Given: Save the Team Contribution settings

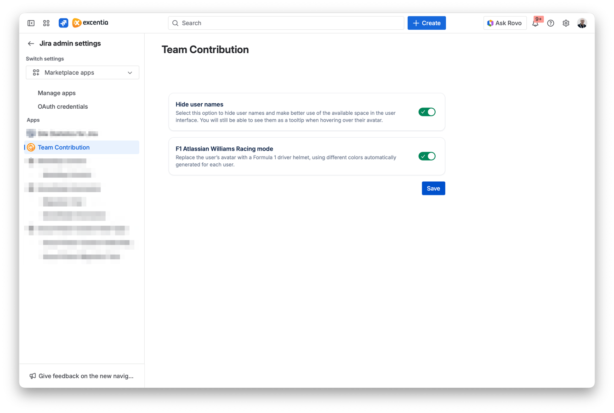Looking at the screenshot, I should click(433, 188).
